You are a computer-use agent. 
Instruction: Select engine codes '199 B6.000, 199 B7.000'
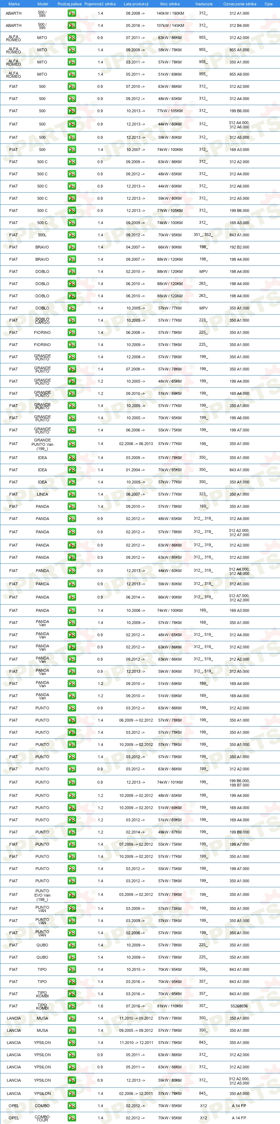(x=239, y=783)
